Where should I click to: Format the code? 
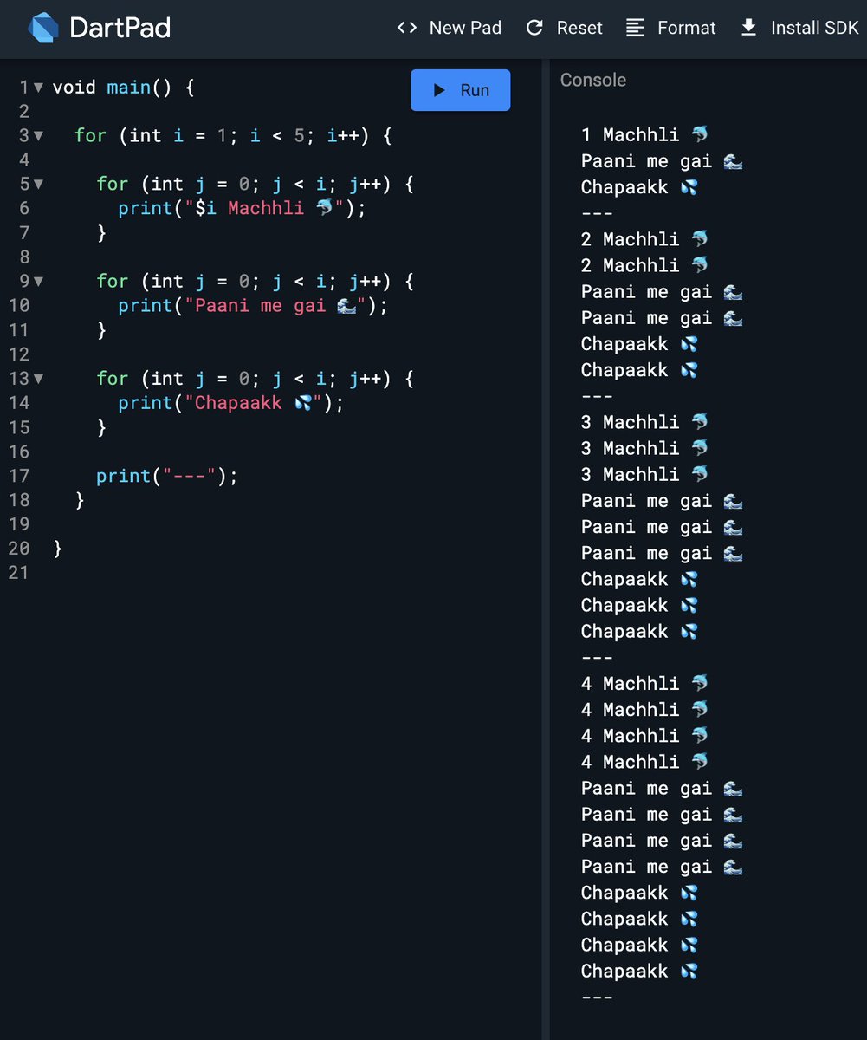coord(671,28)
